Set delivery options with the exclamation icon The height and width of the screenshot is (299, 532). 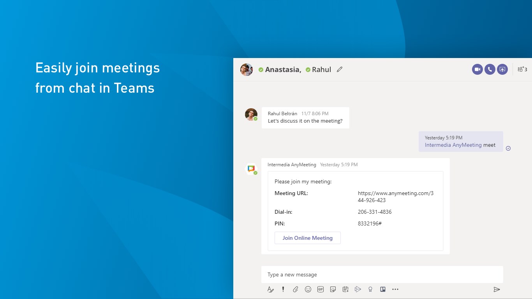point(283,289)
